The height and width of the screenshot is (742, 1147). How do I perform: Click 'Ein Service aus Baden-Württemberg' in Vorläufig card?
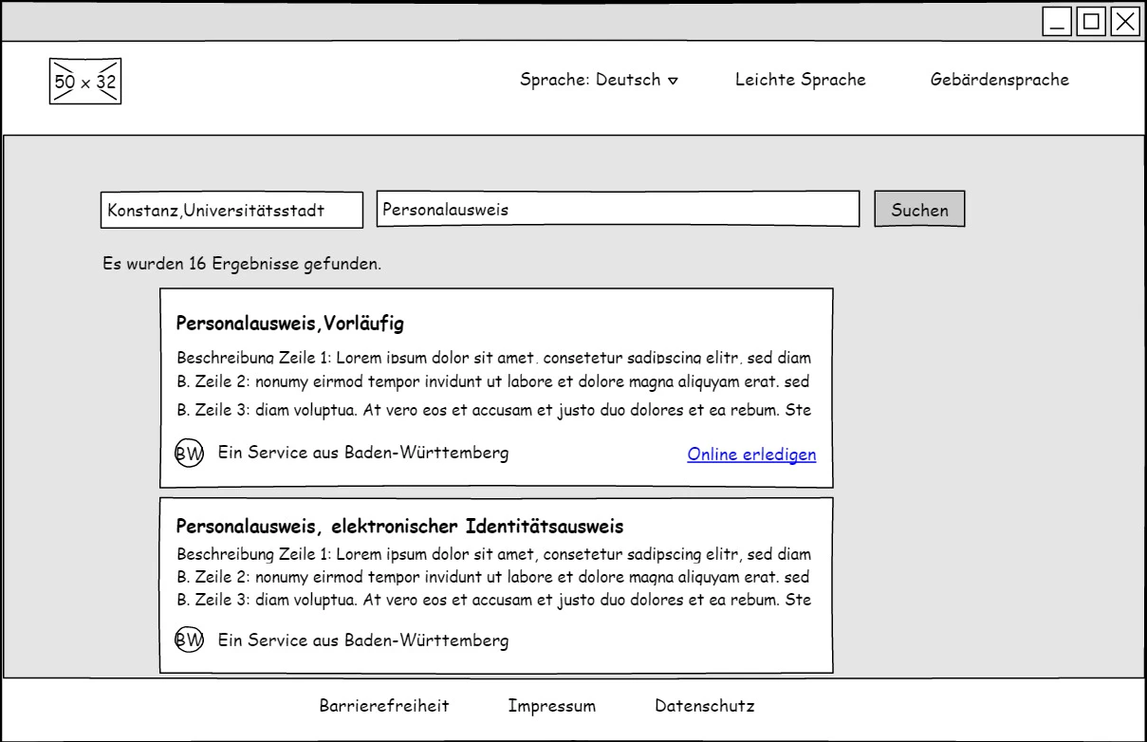[363, 453]
